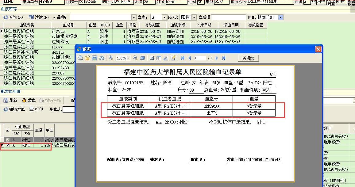Select the 滤白普通冰冻血浆 row
The height and width of the screenshot is (187, 355).
point(39,52)
